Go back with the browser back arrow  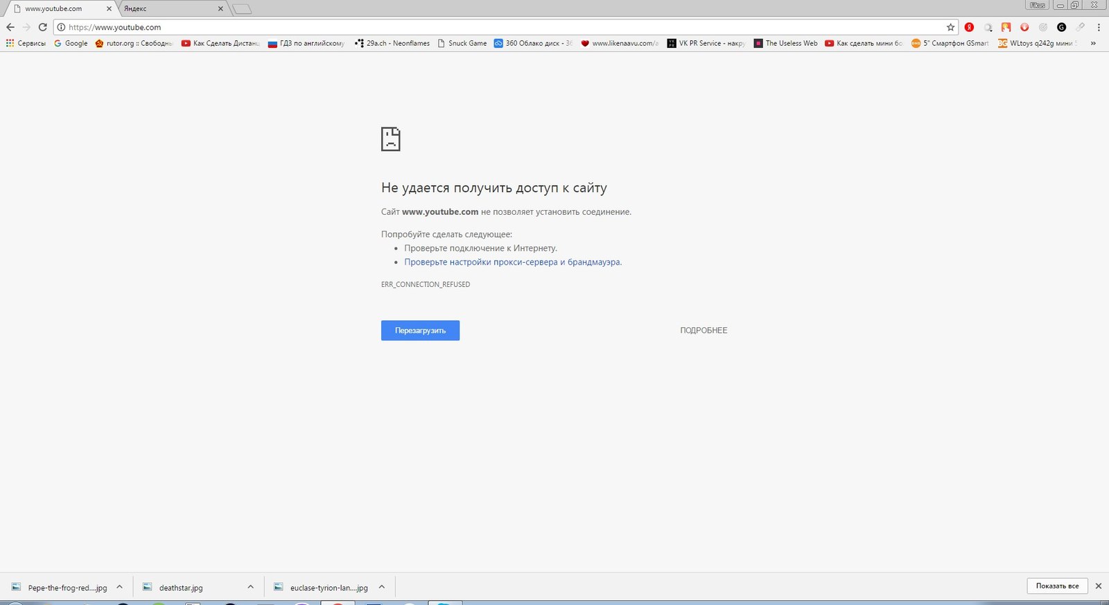(10, 27)
